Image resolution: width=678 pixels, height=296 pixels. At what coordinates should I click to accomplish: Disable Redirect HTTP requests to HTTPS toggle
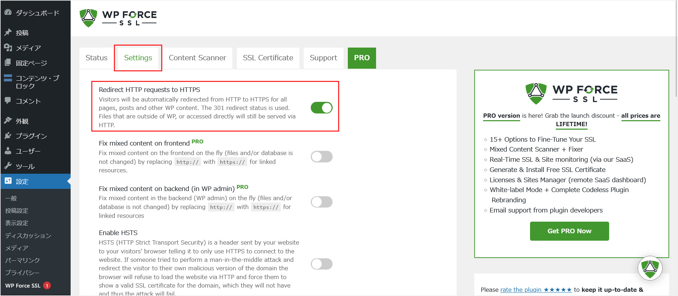point(321,108)
